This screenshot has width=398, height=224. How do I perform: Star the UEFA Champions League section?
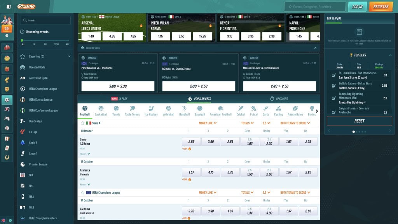(x=82, y=193)
